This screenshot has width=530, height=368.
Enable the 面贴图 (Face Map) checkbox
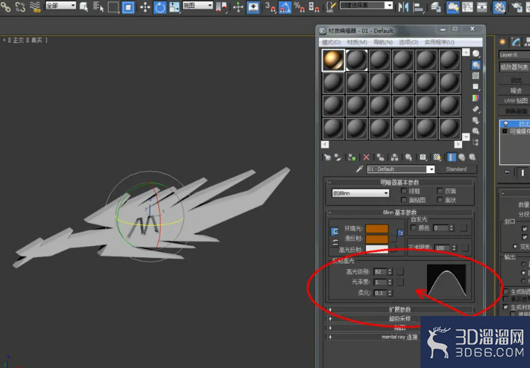404,200
